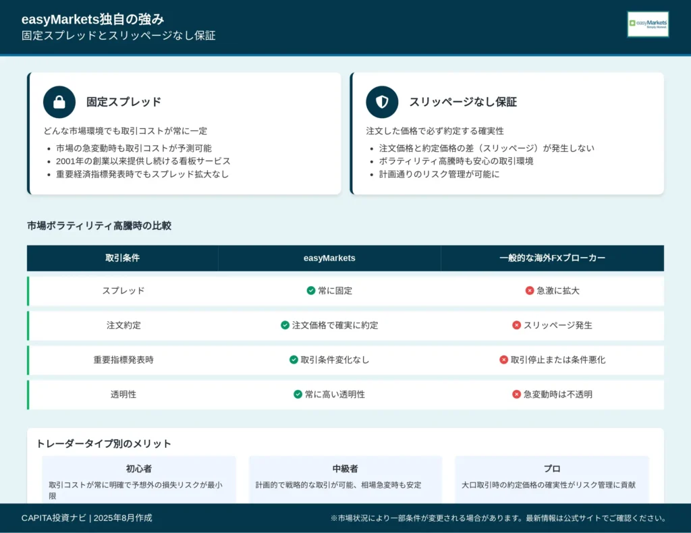Click the 取引条件 column header
Screen dimensions: 691x533
(123, 258)
